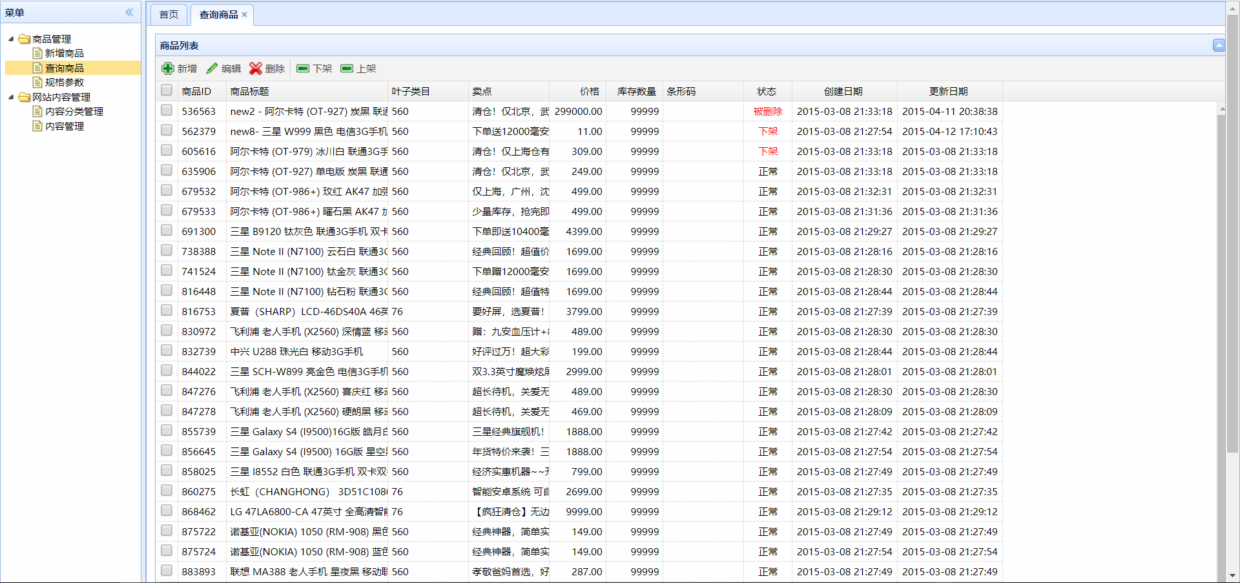This screenshot has height=583, width=1240.
Task: Open 规格参数 in the menu tree
Action: 65,82
